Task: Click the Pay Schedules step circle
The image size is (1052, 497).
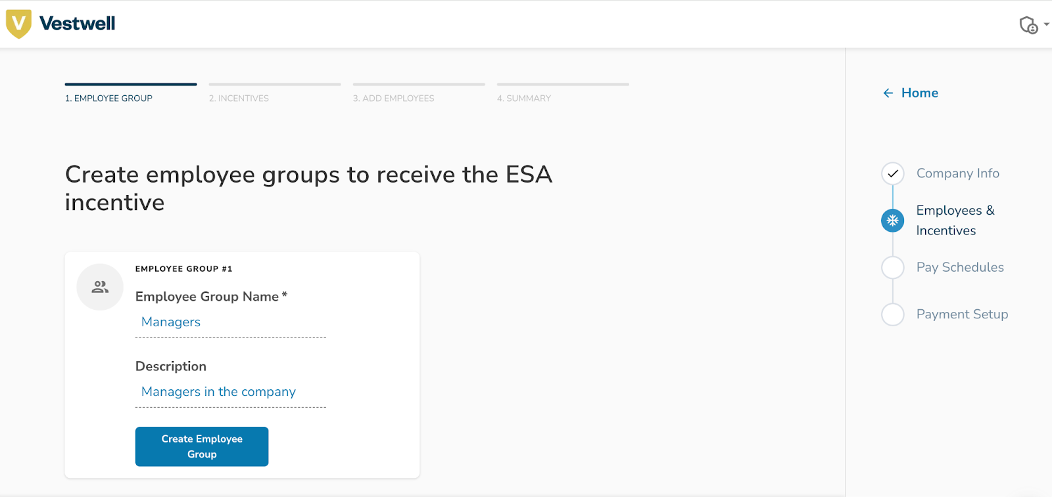Action: (892, 268)
